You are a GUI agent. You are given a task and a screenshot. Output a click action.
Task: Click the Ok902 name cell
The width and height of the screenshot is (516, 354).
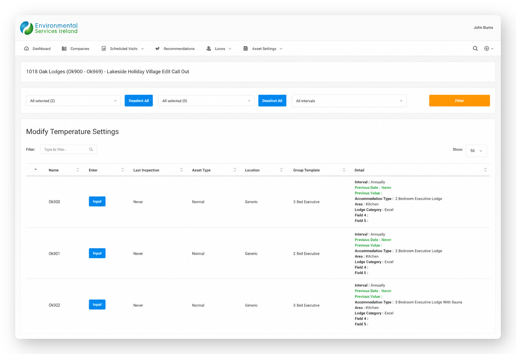tap(54, 305)
